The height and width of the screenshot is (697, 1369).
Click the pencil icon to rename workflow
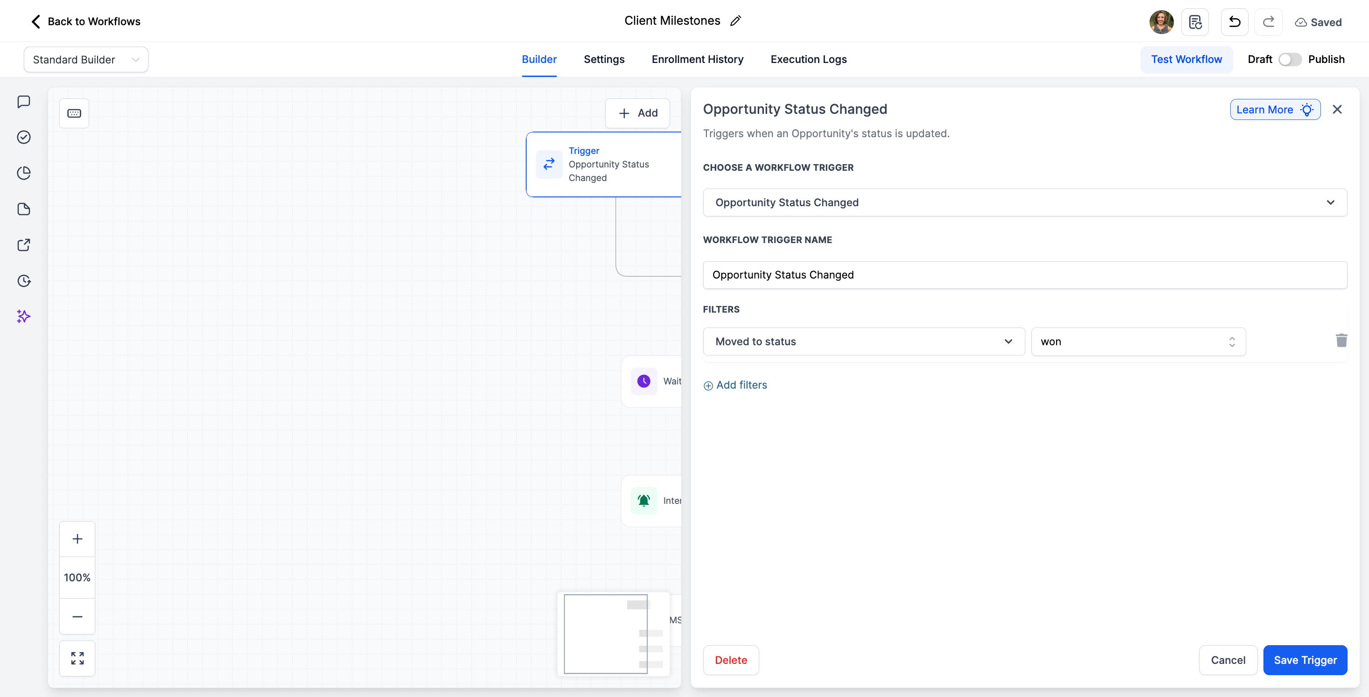click(735, 21)
